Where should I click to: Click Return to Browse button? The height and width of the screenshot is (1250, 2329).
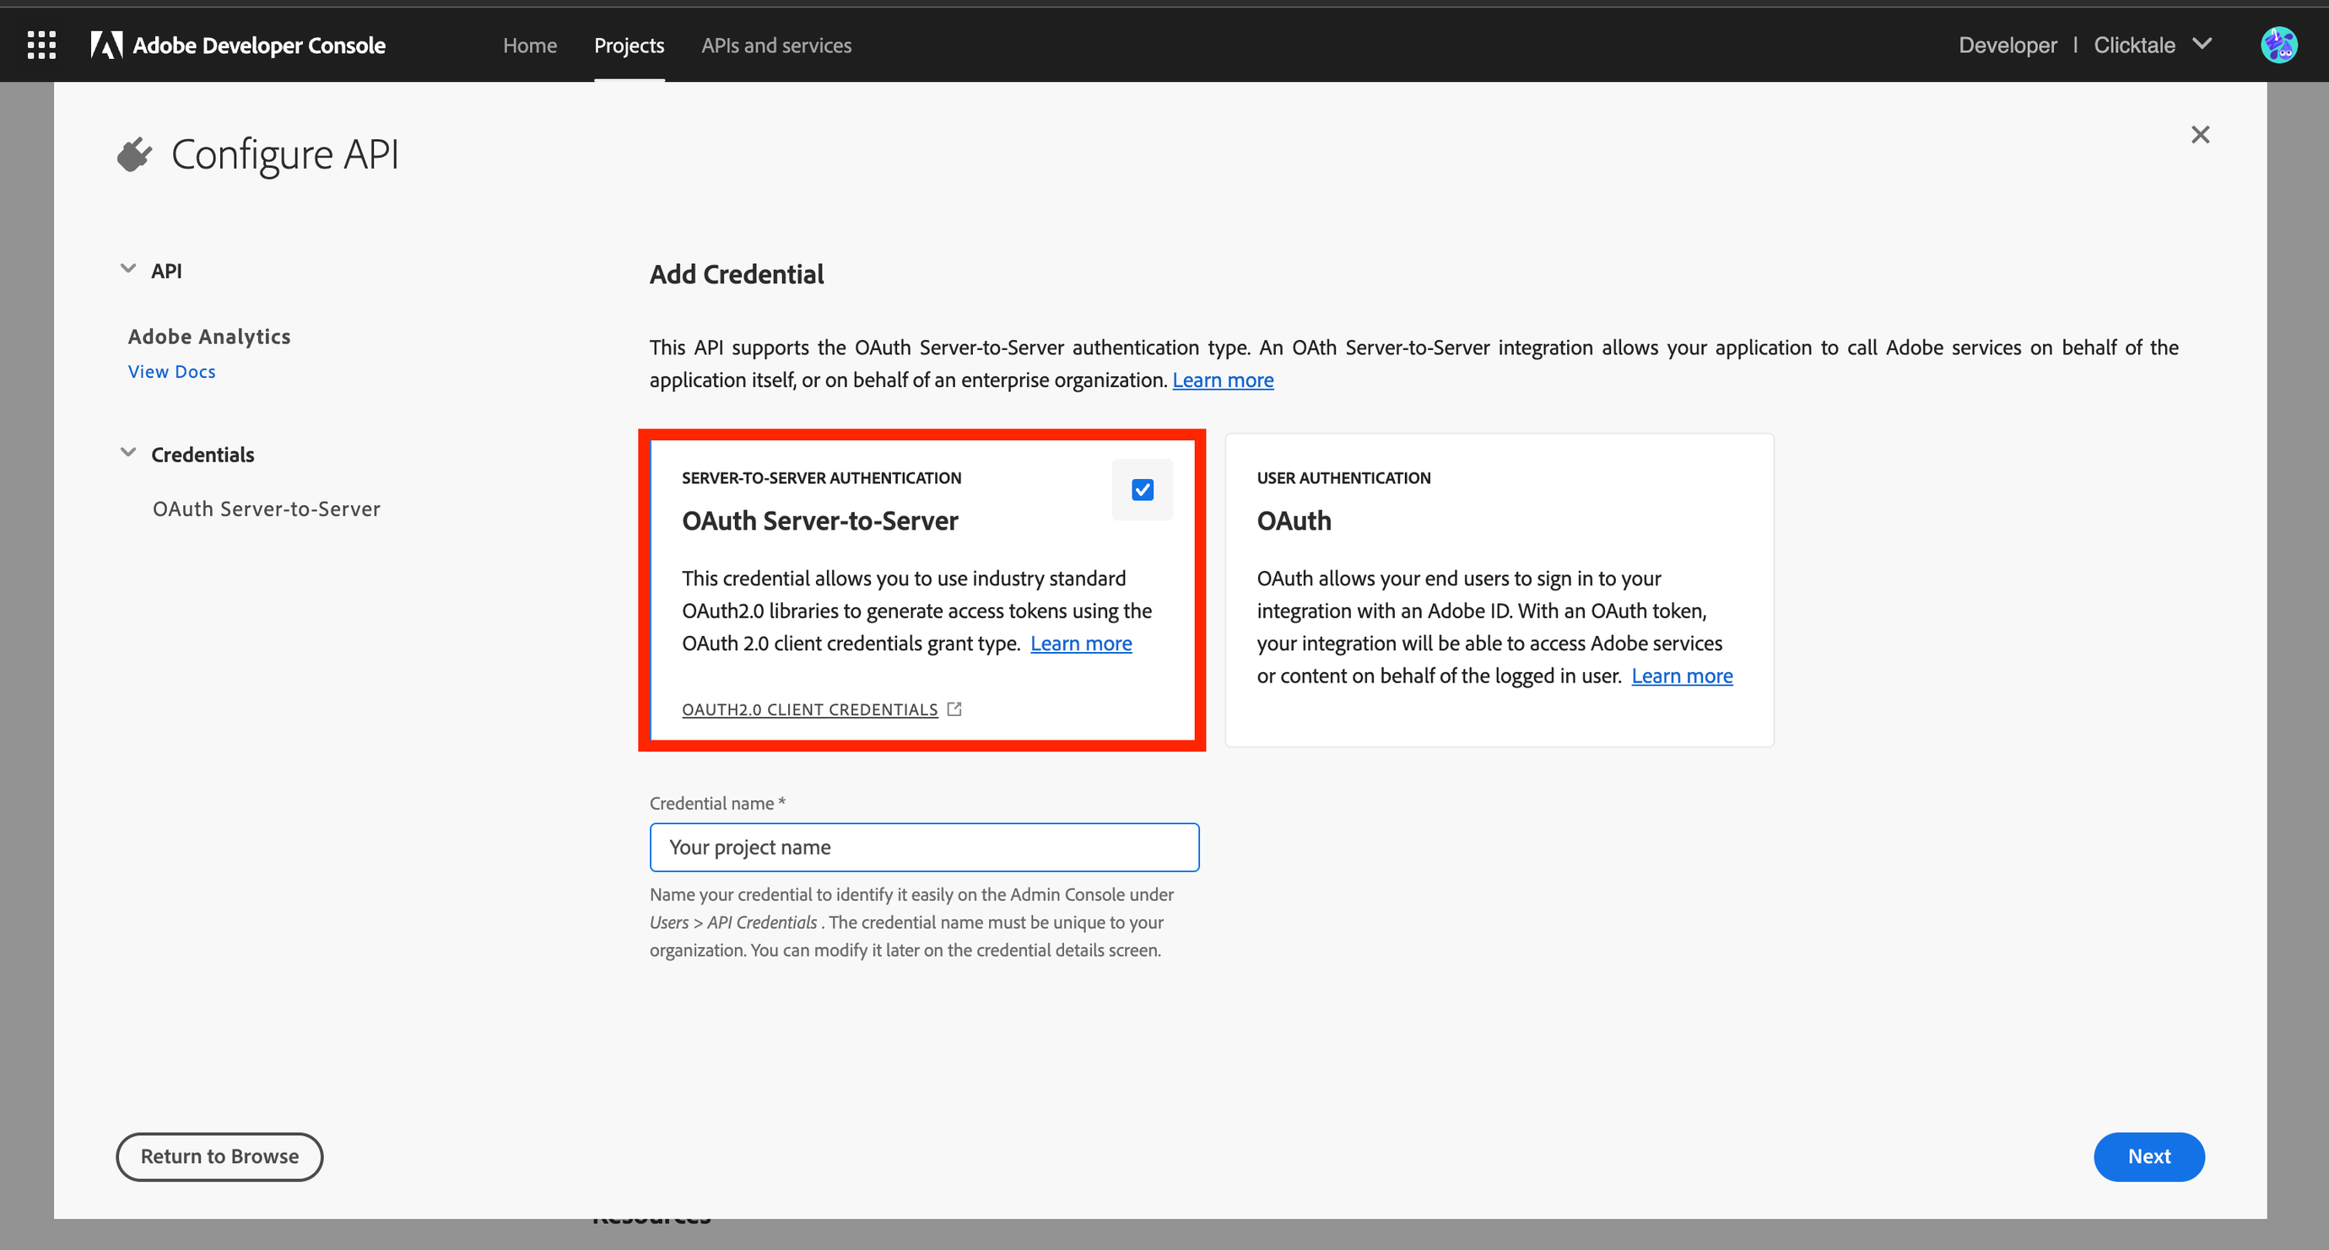tap(219, 1156)
